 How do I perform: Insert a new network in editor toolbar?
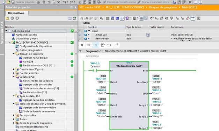81,18
